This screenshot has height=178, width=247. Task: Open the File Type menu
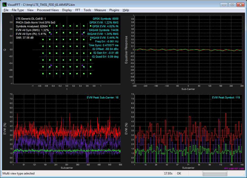pyautogui.click(x=18, y=10)
